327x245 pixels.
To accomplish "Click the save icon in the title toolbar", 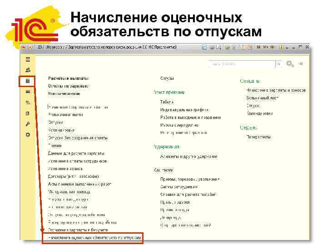I will pyautogui.click(x=204, y=48).
